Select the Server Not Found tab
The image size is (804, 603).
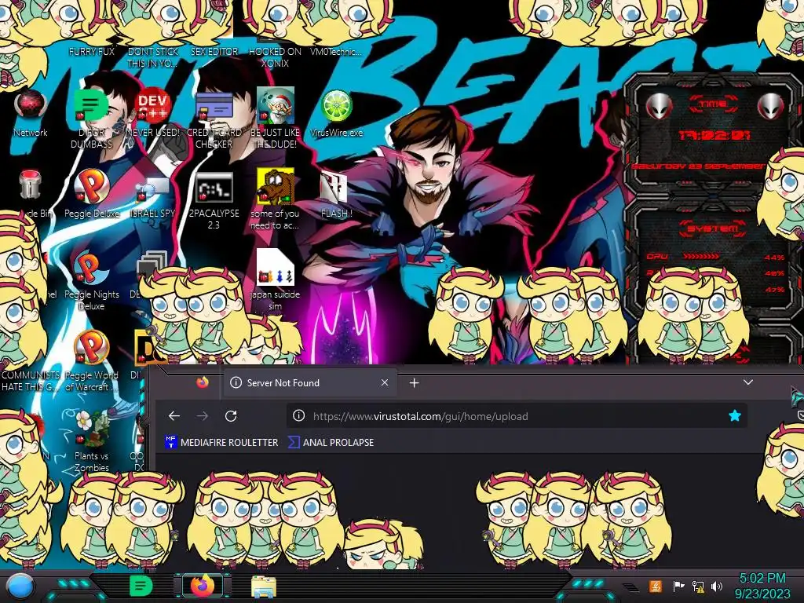(x=309, y=383)
